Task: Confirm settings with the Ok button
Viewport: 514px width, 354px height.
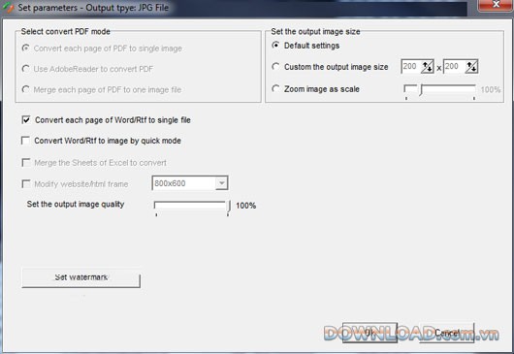Action: 369,333
